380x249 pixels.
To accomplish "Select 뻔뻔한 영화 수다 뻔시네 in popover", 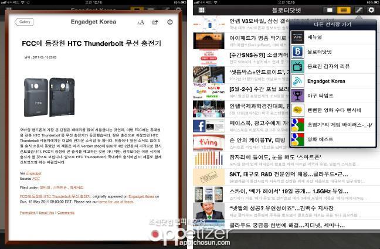I will tap(333, 110).
